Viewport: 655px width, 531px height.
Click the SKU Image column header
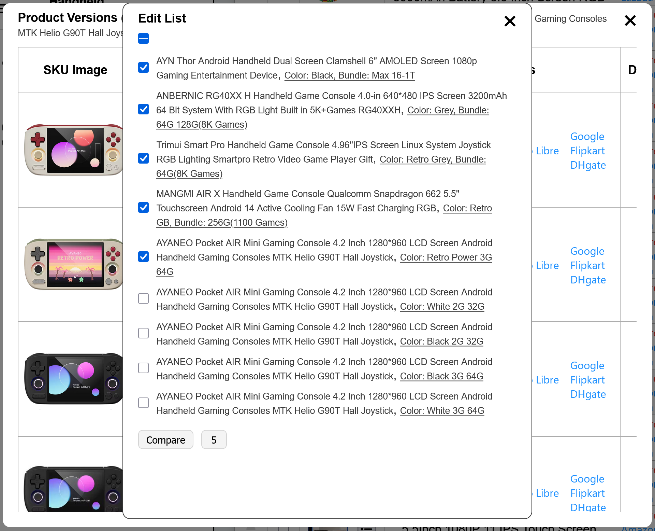tap(75, 70)
